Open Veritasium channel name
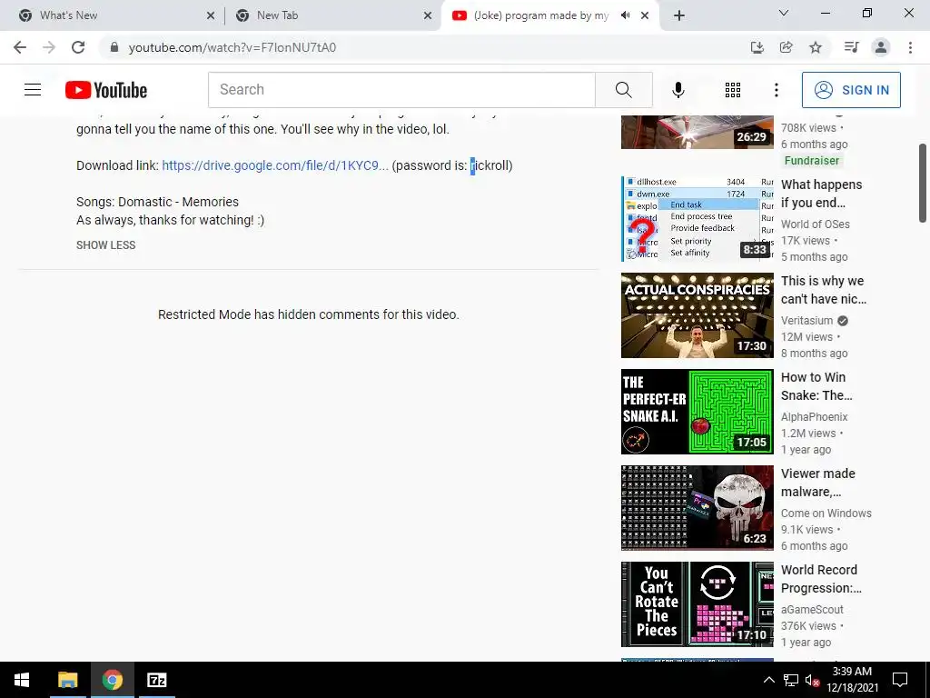Viewport: 930px width, 698px height. coord(807,321)
